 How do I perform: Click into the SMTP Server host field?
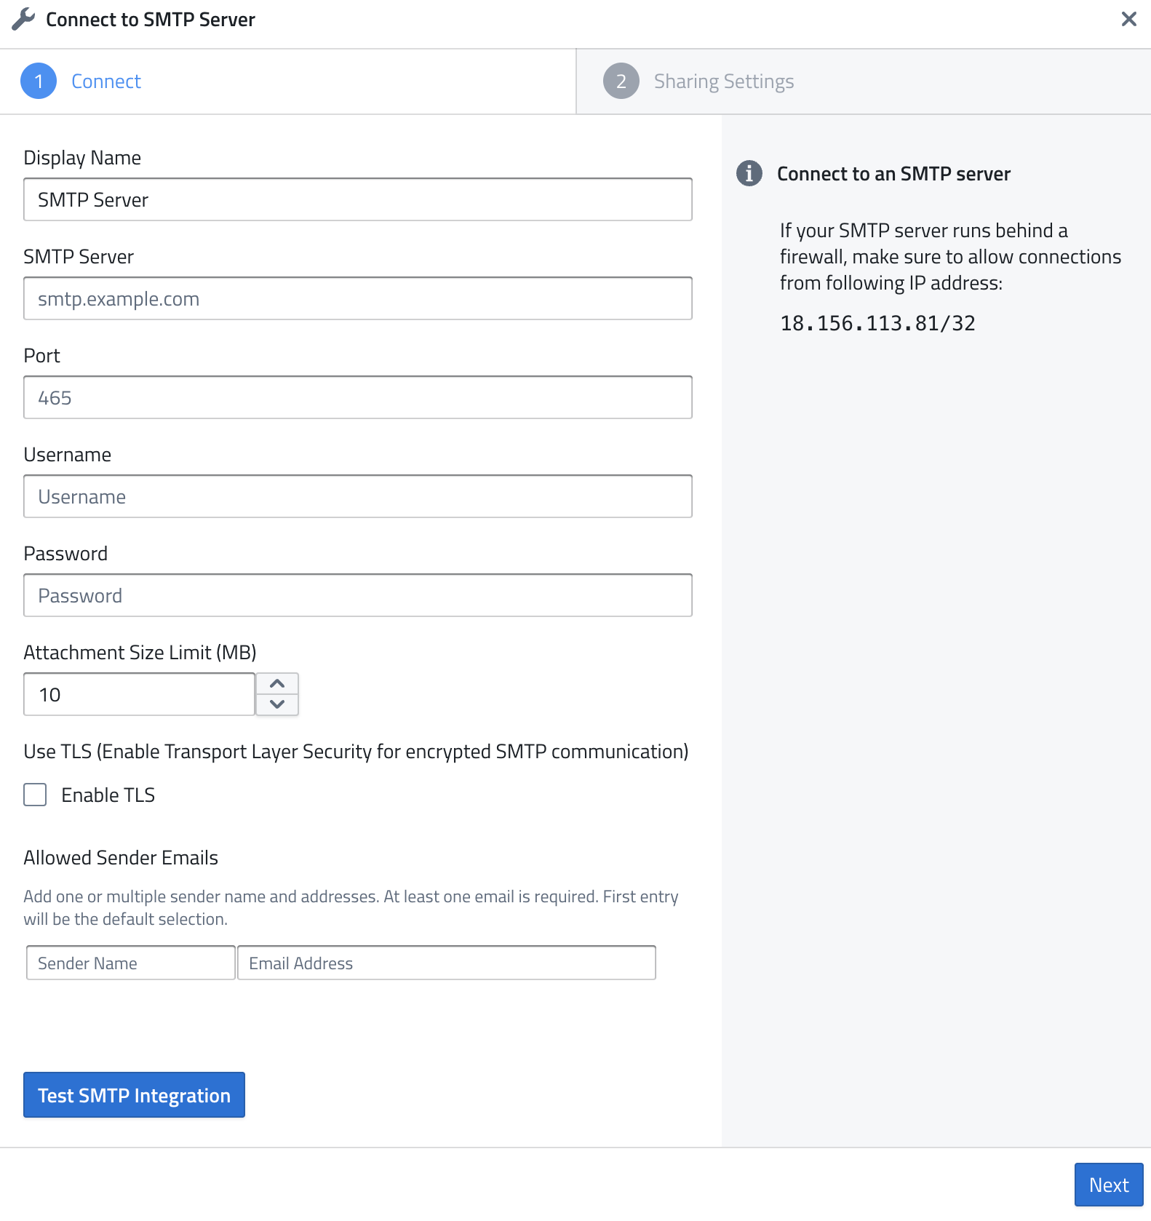click(x=357, y=299)
